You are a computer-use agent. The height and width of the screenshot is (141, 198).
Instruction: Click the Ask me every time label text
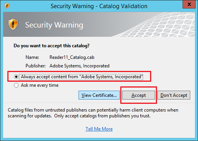click(40, 85)
